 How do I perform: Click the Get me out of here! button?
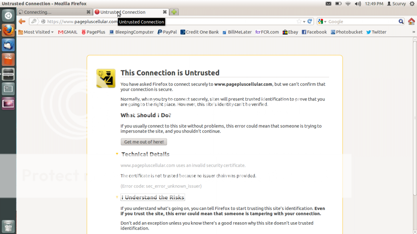pos(144,142)
